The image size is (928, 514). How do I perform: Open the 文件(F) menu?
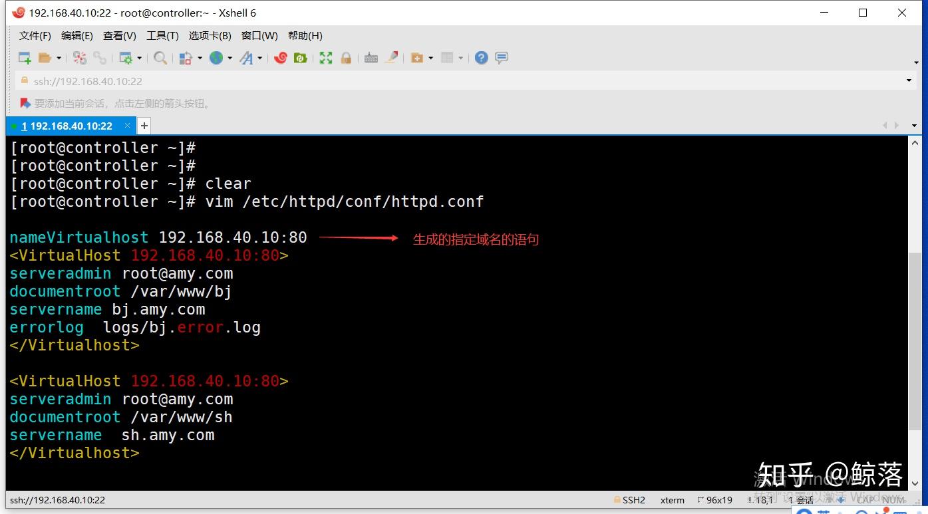35,36
